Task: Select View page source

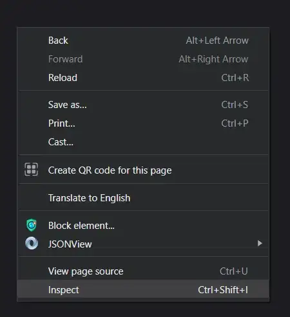Action: pyautogui.click(x=143, y=271)
